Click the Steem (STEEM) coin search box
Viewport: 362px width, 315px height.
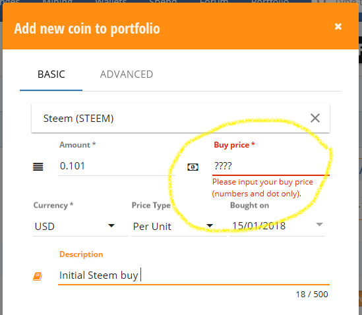tap(181, 118)
